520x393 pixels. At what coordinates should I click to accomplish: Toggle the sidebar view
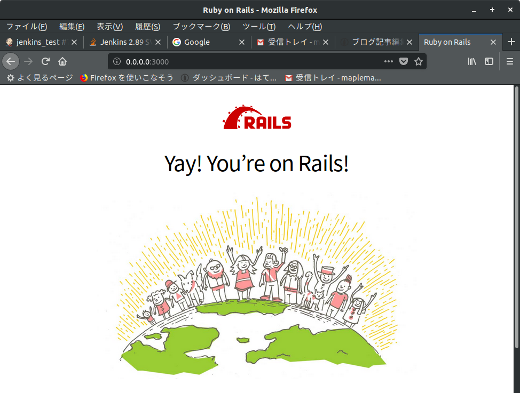point(489,61)
